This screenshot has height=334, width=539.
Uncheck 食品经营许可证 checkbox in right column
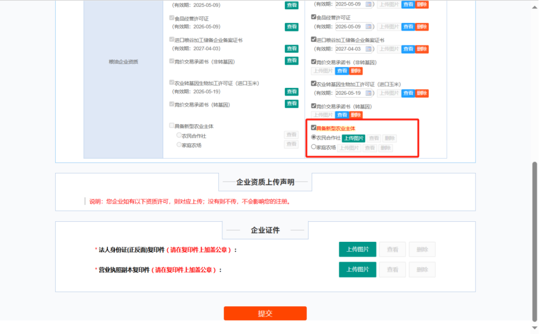(x=314, y=17)
